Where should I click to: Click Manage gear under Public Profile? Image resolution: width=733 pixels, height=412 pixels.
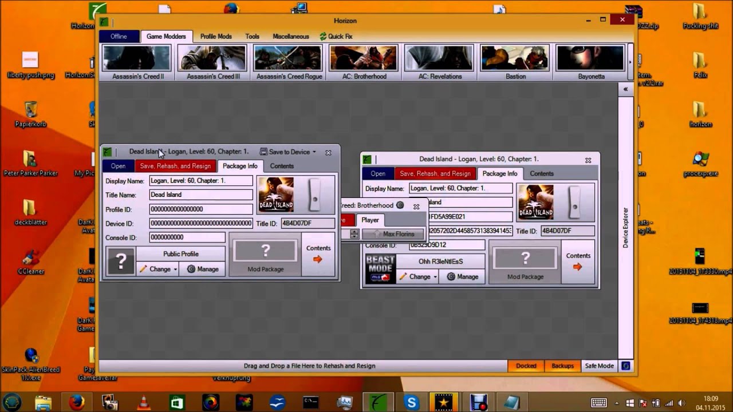point(203,269)
